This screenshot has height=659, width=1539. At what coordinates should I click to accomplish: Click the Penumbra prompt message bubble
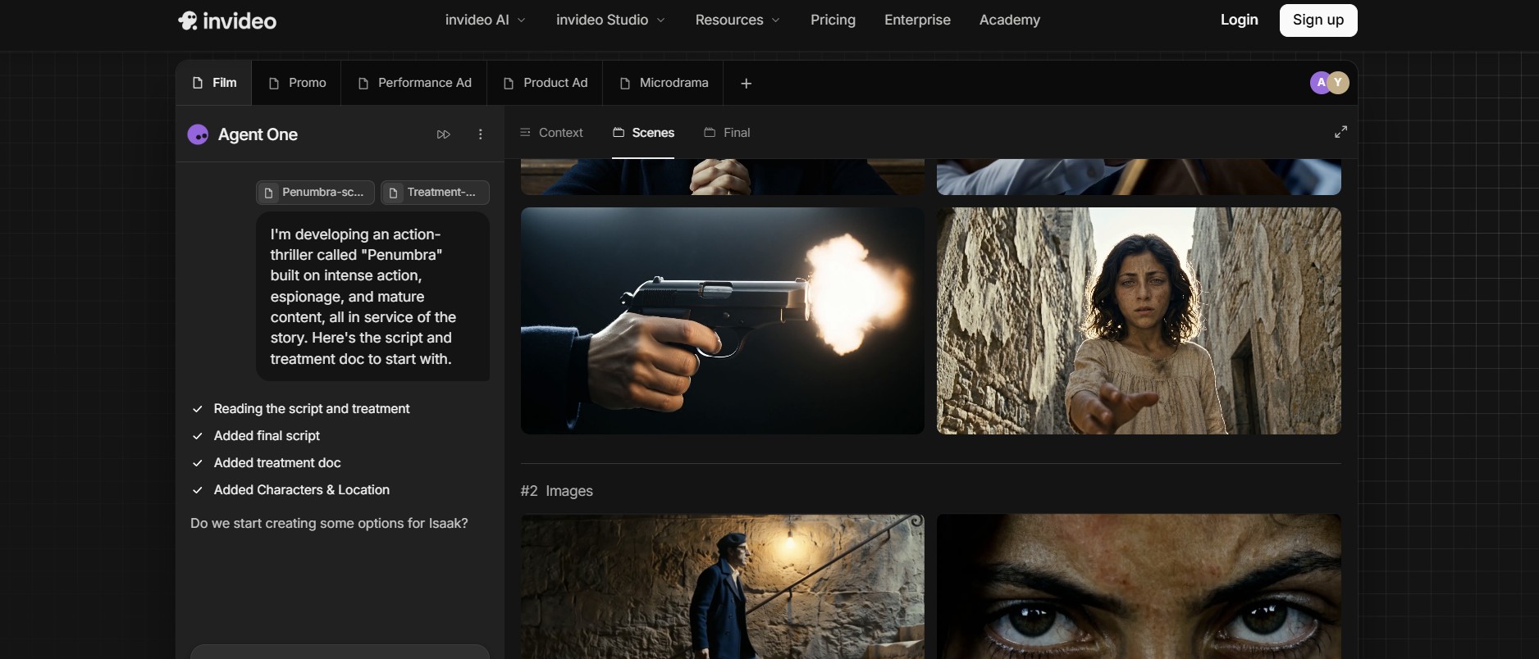coord(372,297)
